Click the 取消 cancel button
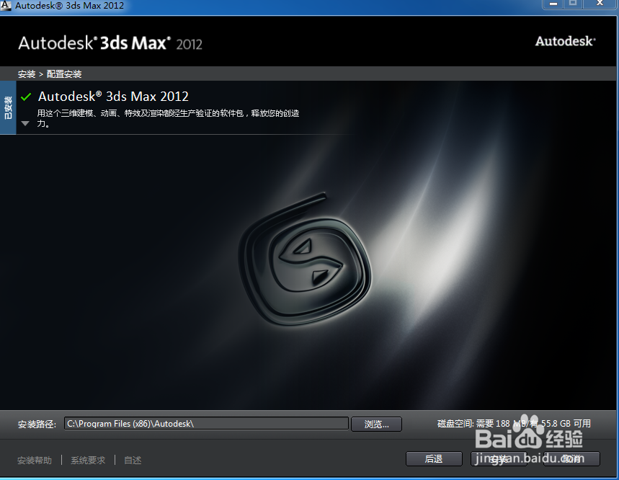The height and width of the screenshot is (480, 619). (x=571, y=458)
